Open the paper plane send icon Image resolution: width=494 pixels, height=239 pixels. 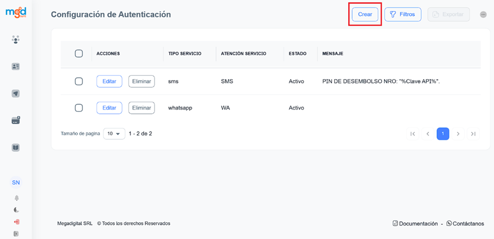(16, 94)
